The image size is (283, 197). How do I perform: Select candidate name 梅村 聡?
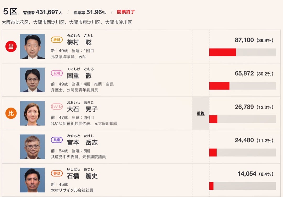coord(79,42)
